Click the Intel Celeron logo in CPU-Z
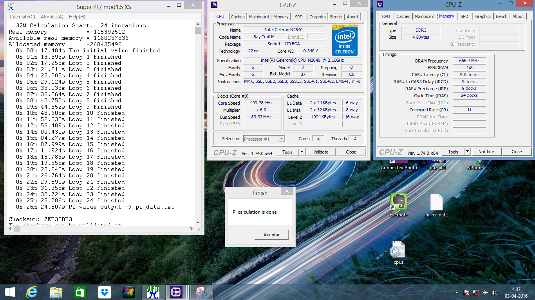 (345, 40)
